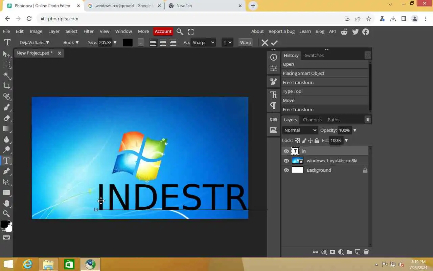Toggle fullscreen mode icon

pos(191,32)
